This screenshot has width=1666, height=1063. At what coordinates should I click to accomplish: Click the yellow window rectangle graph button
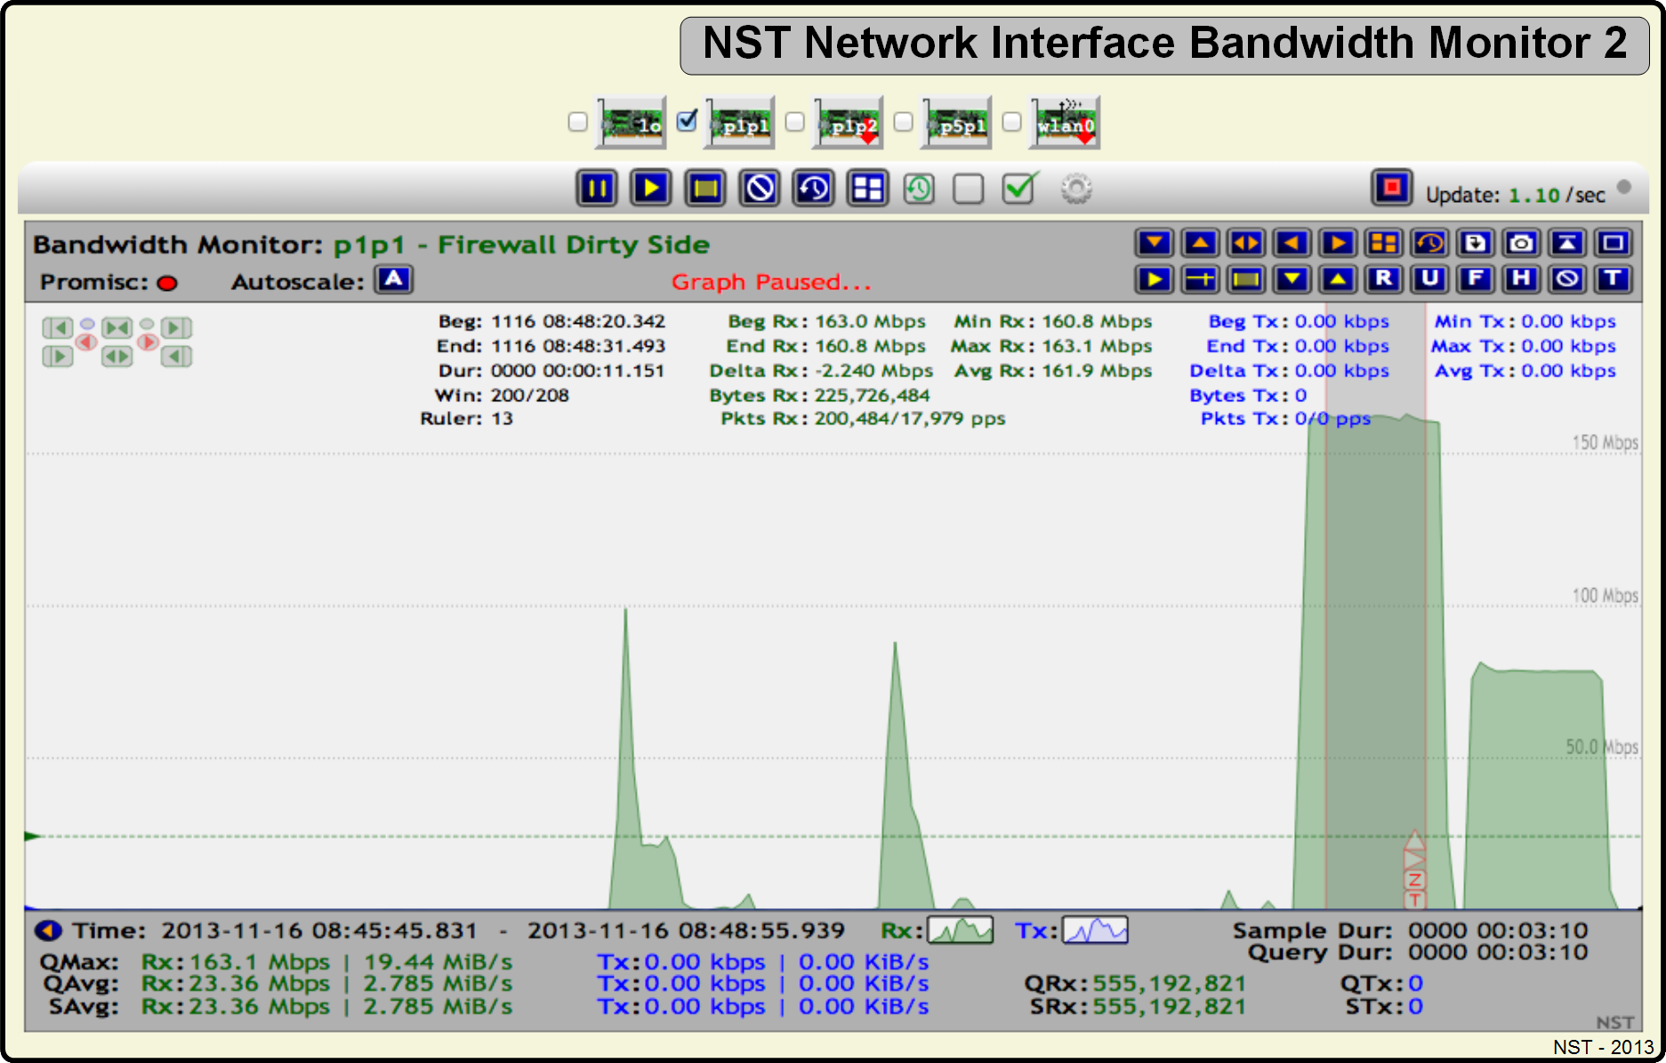pos(1246,279)
